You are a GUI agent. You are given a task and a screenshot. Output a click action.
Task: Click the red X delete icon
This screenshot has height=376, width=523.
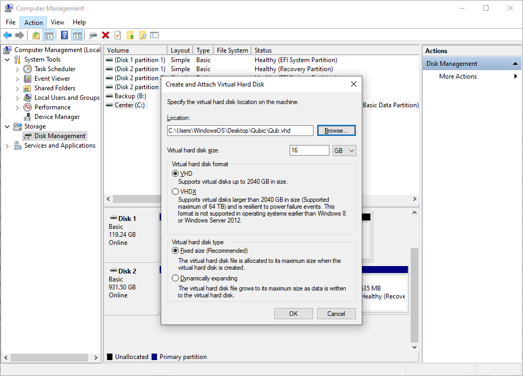[106, 35]
